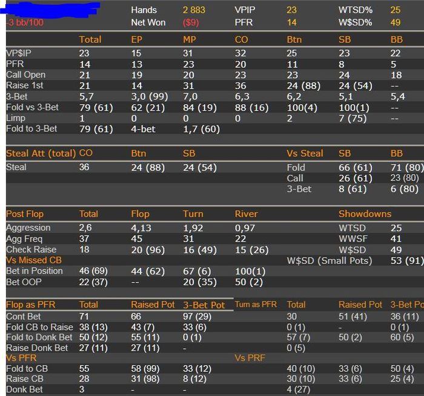Click the river Check Raise value '15 (26)'

(x=252, y=250)
